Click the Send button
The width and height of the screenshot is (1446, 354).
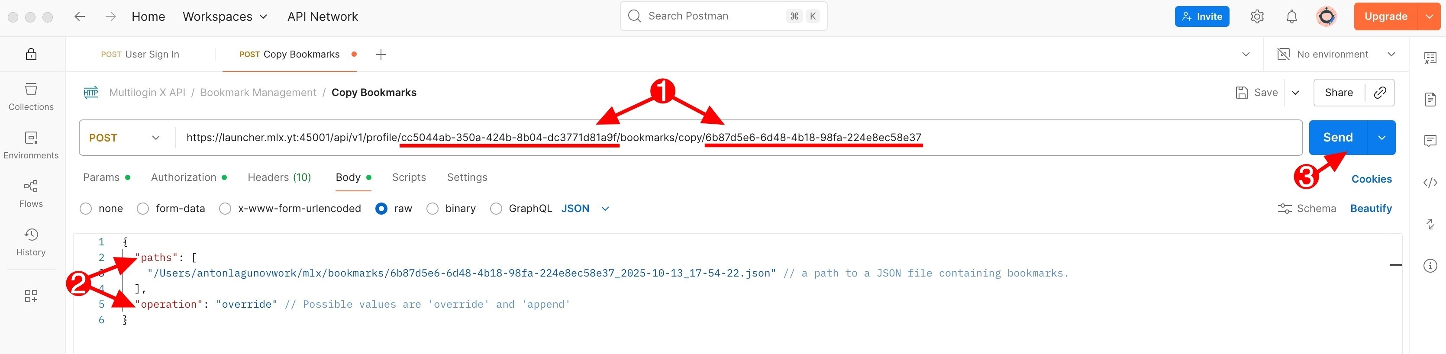(1338, 138)
